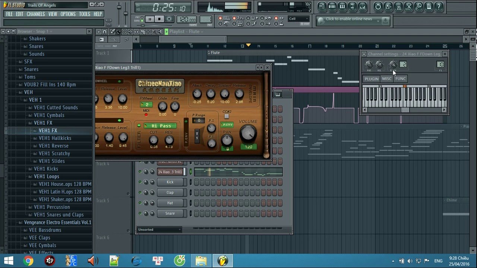Launch Google Chrome from taskbar
Viewport: 477px width, 268px height.
pos(28,261)
